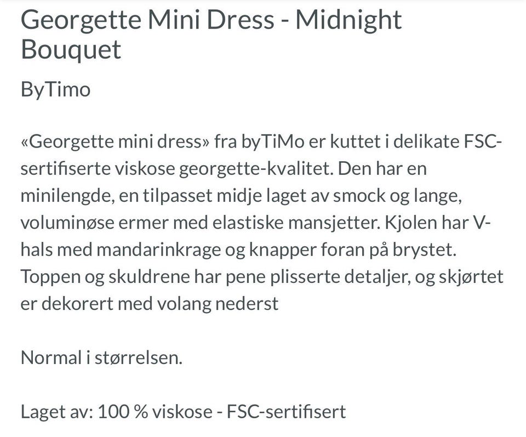526x437 pixels.
Task: Click the Normal i størrelsen line
Action: coord(102,358)
